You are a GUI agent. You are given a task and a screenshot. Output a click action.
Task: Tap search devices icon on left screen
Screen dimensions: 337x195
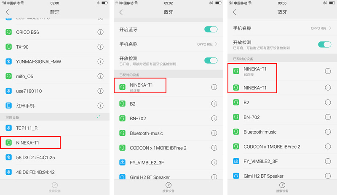click(55, 185)
